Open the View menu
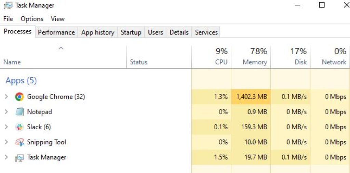 coord(57,19)
